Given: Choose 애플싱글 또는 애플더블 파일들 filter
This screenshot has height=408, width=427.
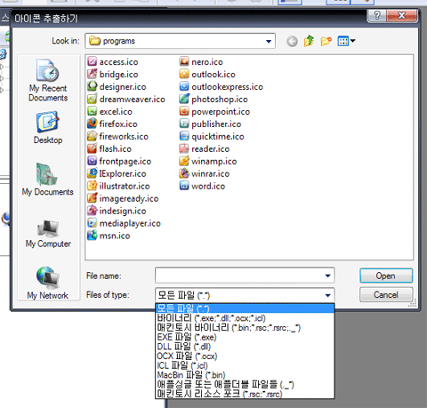Looking at the screenshot, I should tap(245, 384).
